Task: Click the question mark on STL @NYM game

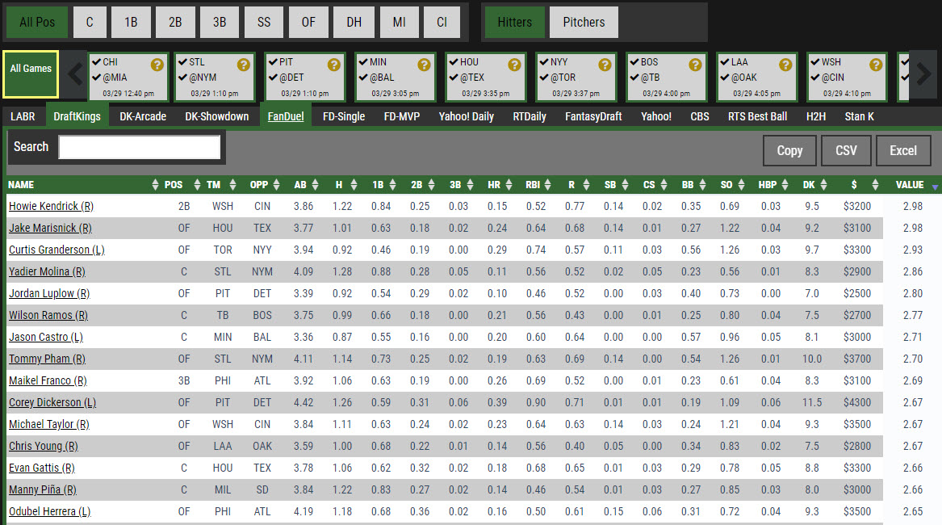Action: coord(244,65)
